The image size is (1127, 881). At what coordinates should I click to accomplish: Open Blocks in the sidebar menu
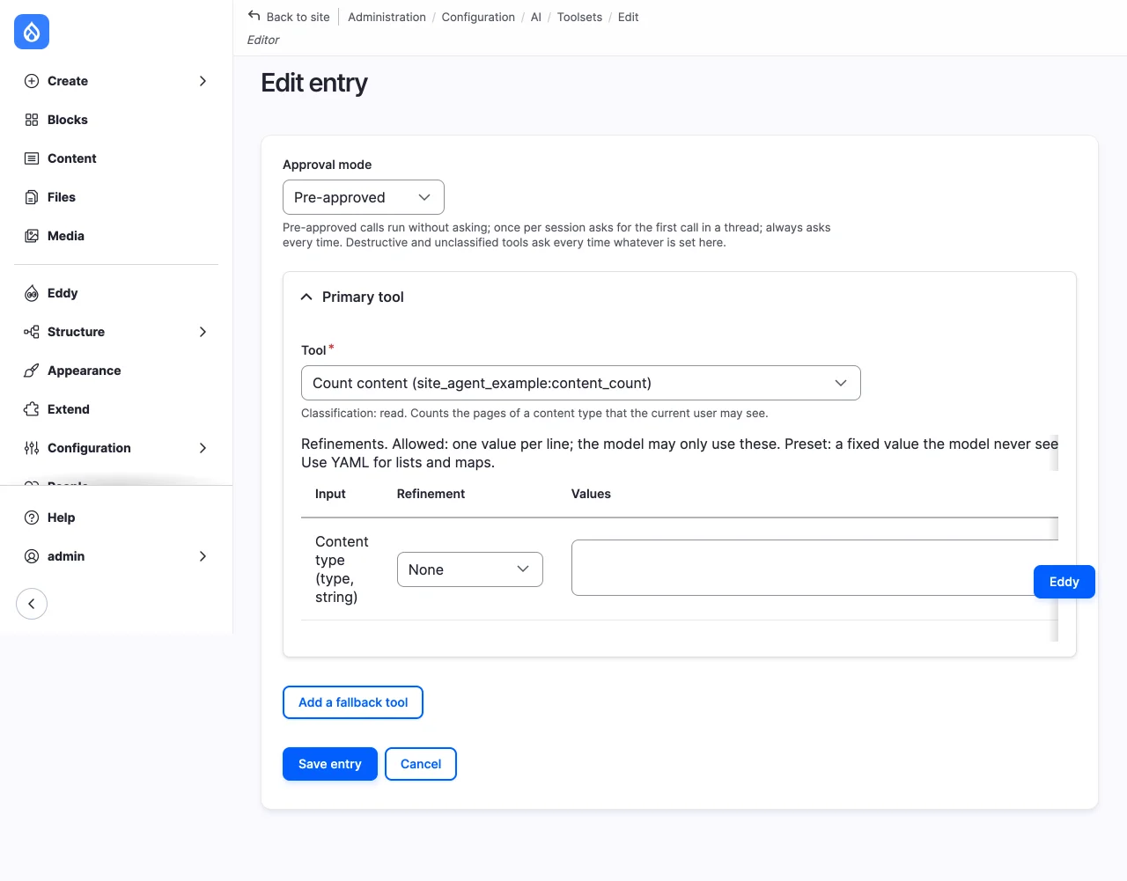coord(68,120)
